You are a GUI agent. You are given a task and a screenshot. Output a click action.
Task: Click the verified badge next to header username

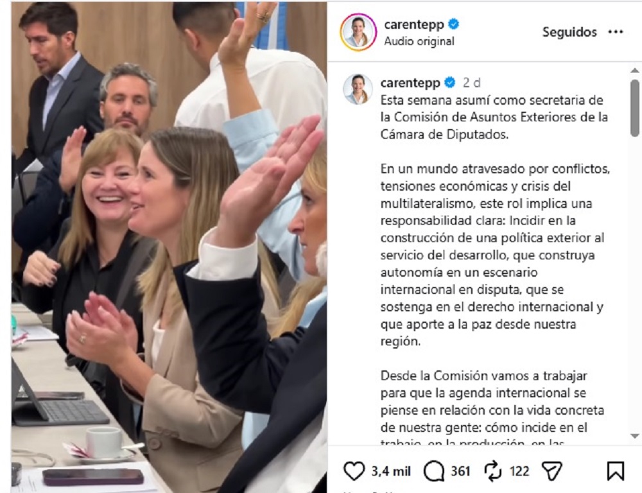(x=453, y=24)
